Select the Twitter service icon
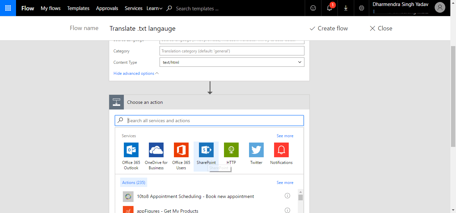The width and height of the screenshot is (456, 213). point(256,150)
